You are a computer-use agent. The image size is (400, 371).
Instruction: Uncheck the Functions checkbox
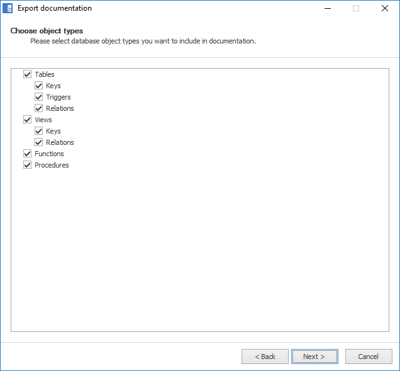[x=28, y=154]
